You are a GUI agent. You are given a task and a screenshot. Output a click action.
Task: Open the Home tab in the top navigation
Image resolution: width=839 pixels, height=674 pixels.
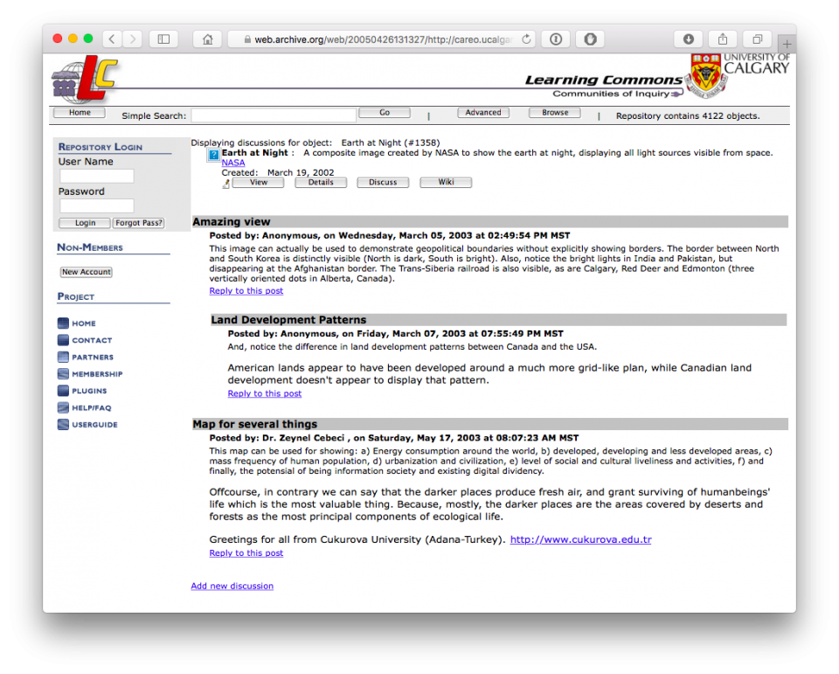[x=79, y=112]
